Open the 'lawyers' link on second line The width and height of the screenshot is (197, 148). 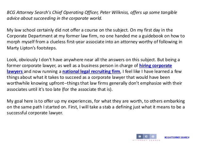point(15,72)
